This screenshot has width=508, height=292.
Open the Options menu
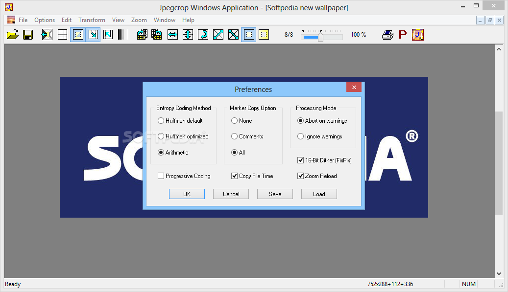(45, 20)
